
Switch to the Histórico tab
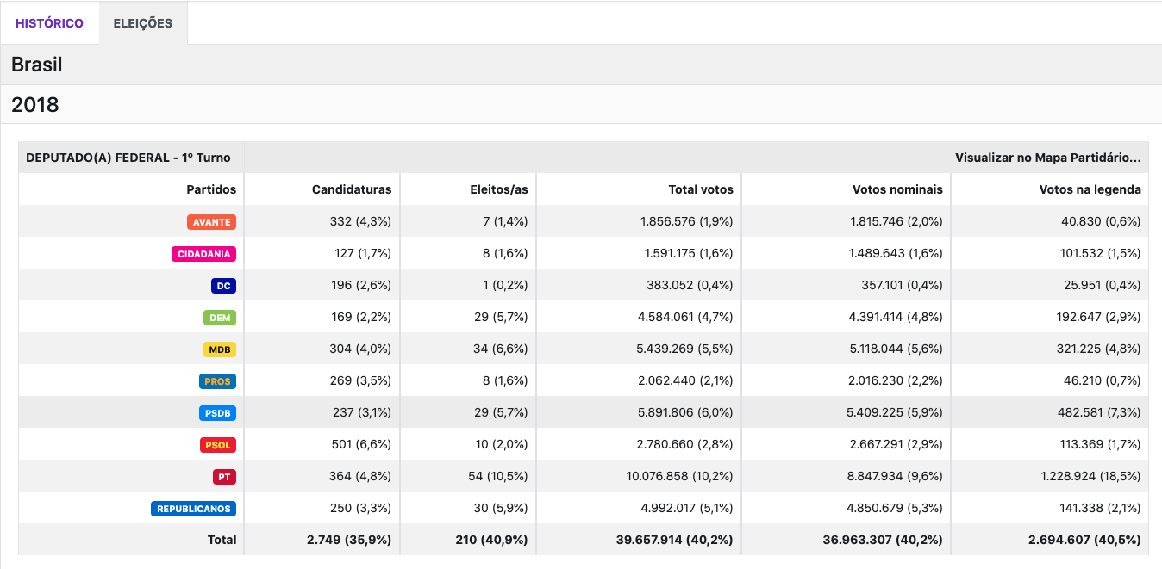pyautogui.click(x=49, y=23)
